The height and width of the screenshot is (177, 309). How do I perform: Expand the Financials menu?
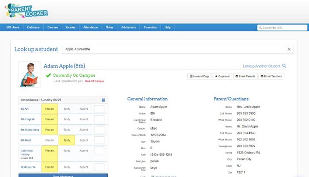tap(150, 27)
